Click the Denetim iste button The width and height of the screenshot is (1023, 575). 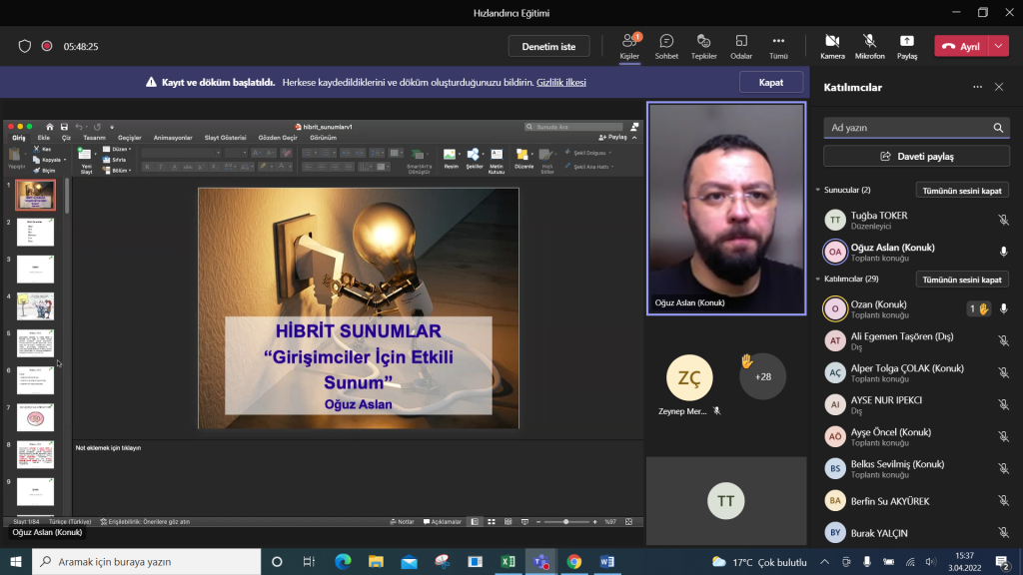(x=548, y=46)
